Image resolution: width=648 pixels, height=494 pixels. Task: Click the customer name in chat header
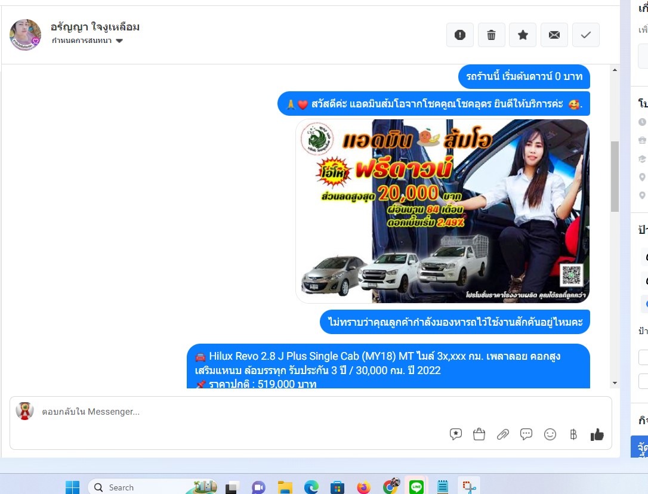(x=95, y=27)
